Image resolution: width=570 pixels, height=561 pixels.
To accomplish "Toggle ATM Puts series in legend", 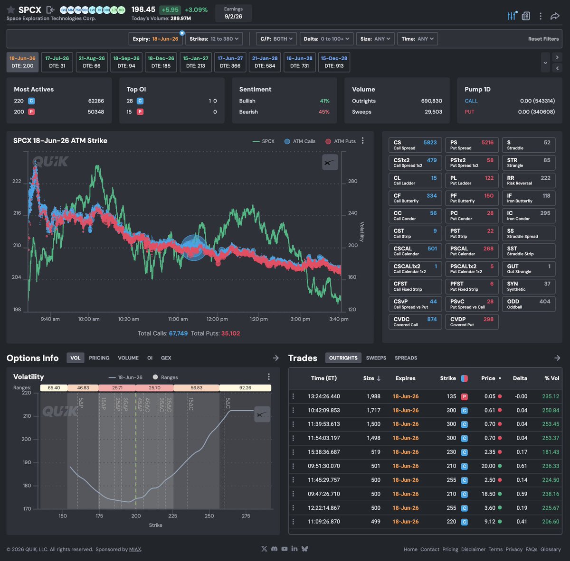I will [341, 141].
